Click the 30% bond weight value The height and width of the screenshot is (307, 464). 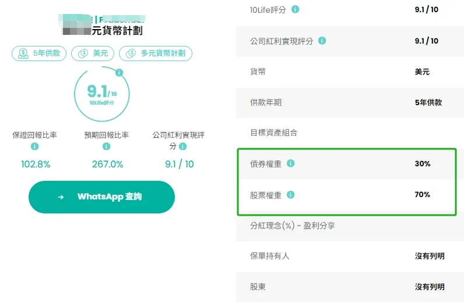coord(423,164)
